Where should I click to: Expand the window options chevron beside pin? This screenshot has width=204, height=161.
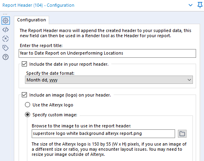[191, 5]
